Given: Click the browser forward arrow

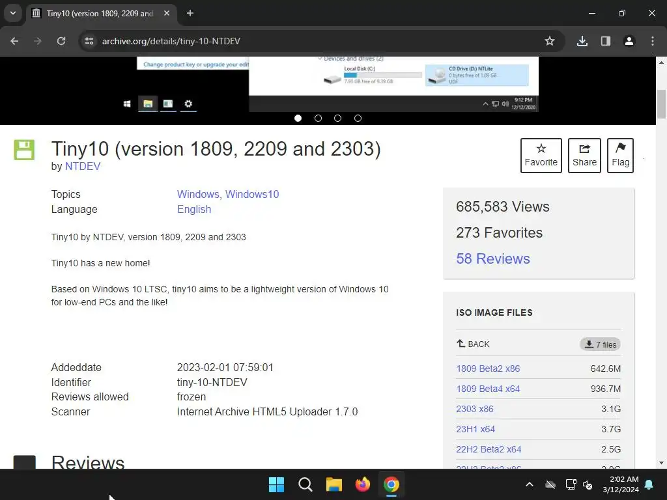Looking at the screenshot, I should (38, 41).
